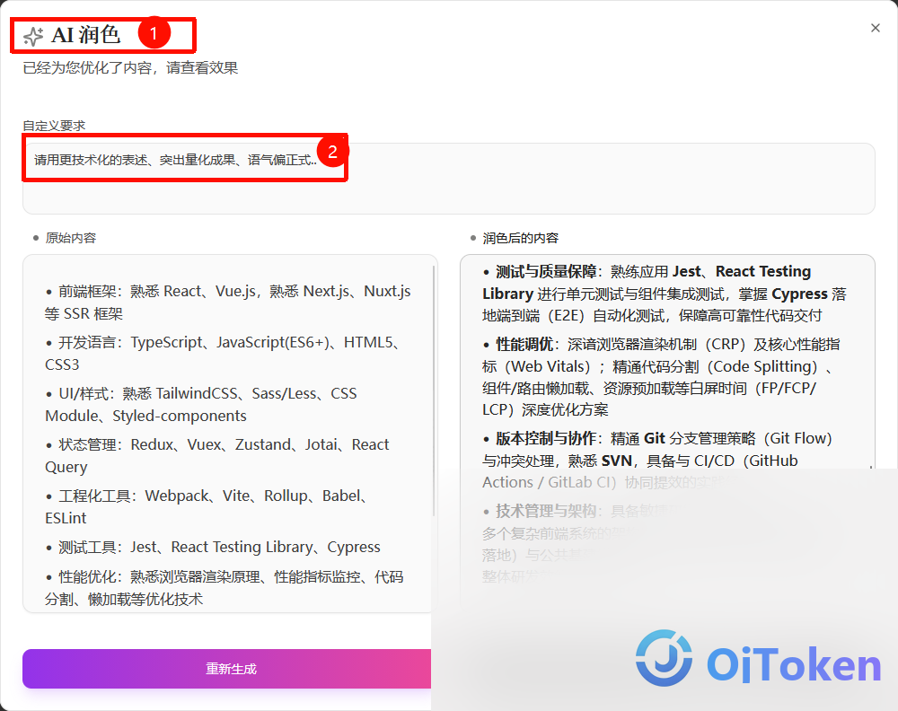
Task: Close the AI 润色 dialog
Action: coord(875,28)
